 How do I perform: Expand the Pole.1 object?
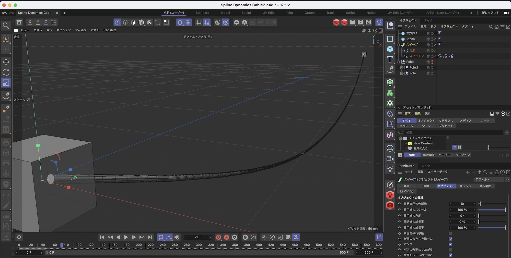tap(402, 68)
